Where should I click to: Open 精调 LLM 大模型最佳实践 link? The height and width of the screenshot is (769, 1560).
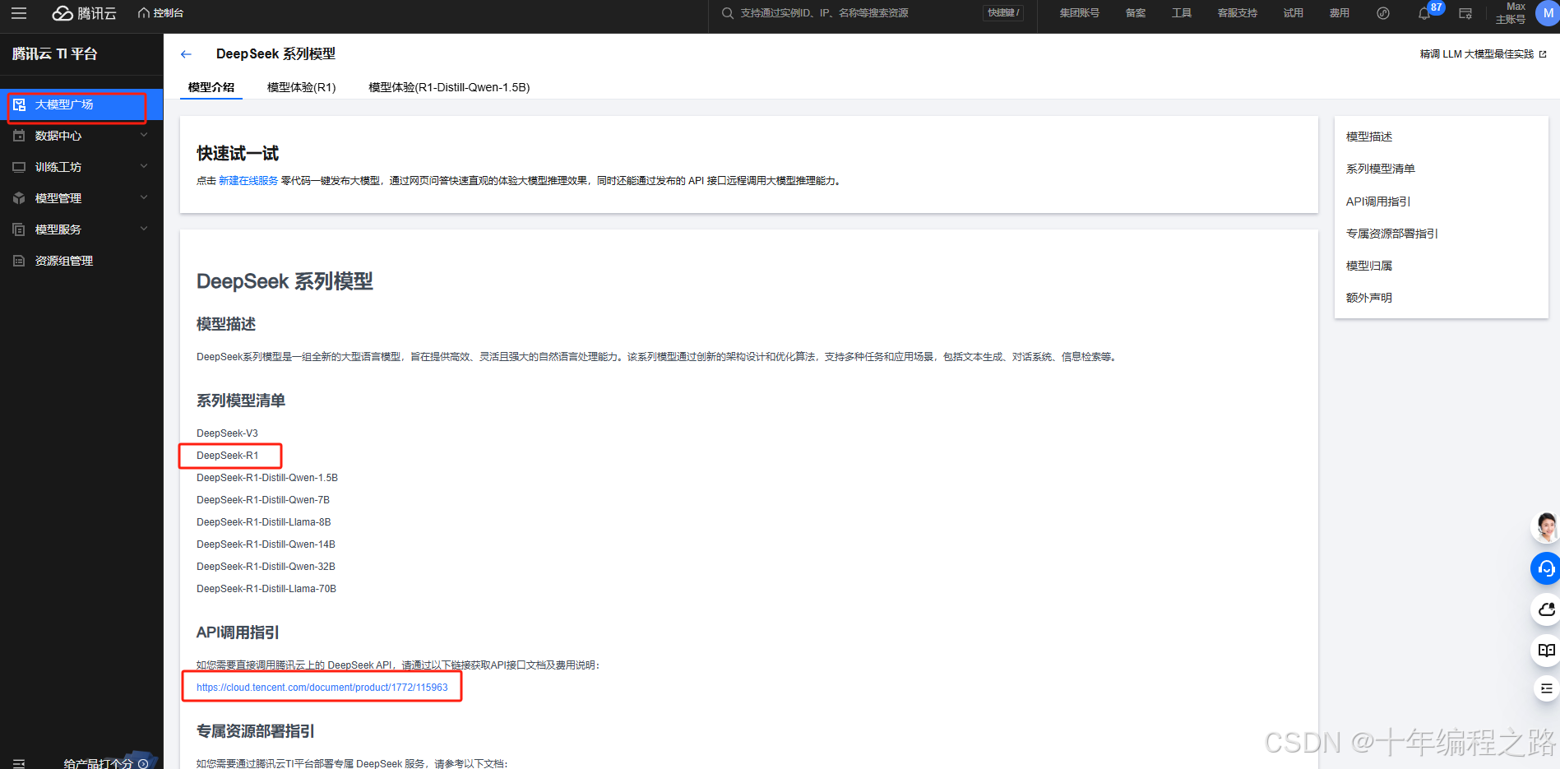[1483, 54]
